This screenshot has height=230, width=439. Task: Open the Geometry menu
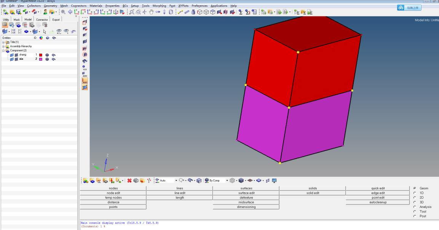[x=50, y=6]
